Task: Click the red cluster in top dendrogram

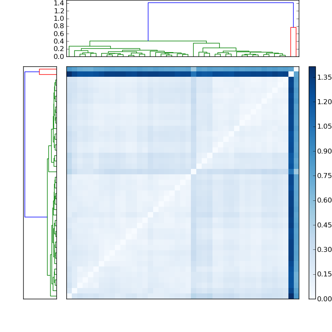Action: (293, 28)
